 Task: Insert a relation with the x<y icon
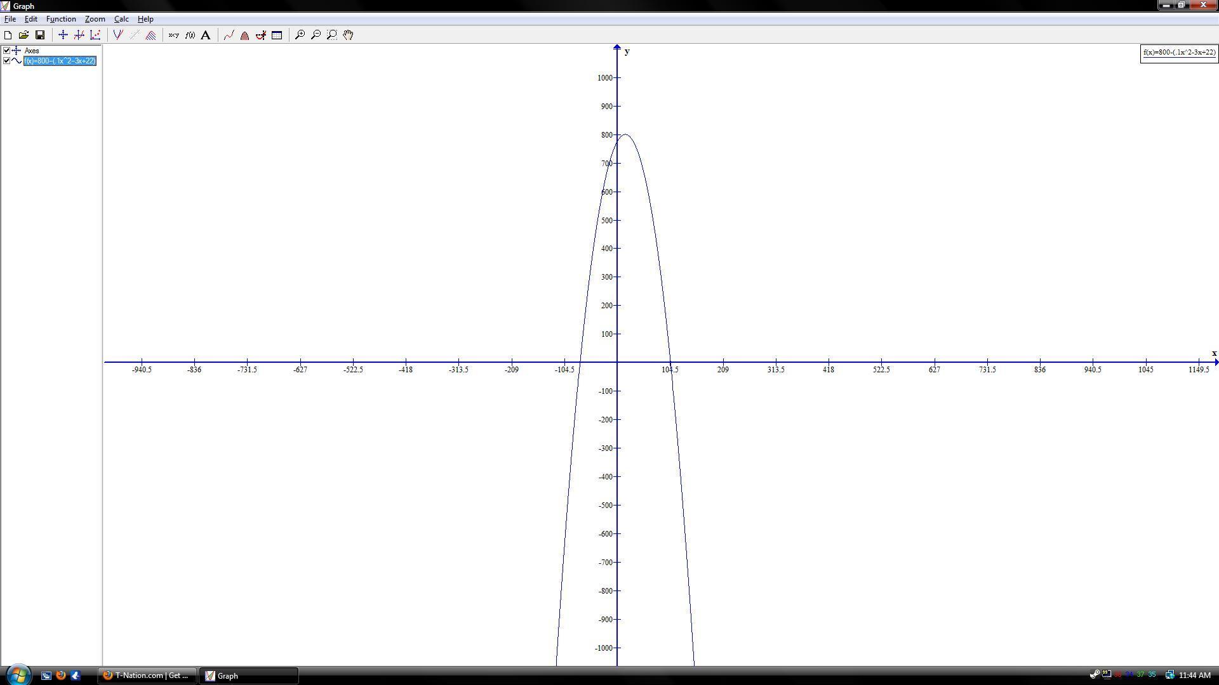point(173,35)
